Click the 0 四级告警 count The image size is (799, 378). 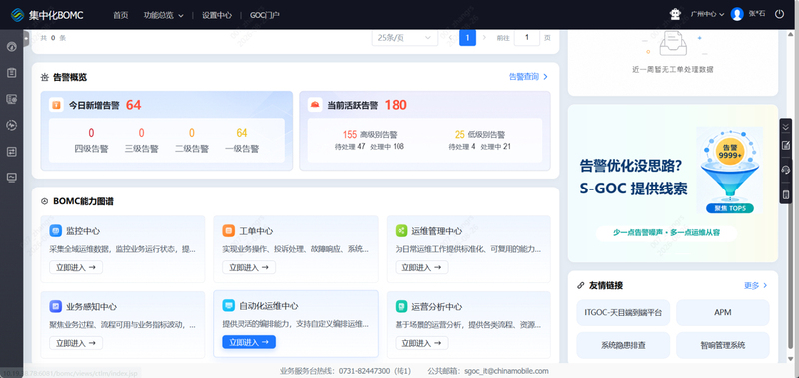[91, 133]
